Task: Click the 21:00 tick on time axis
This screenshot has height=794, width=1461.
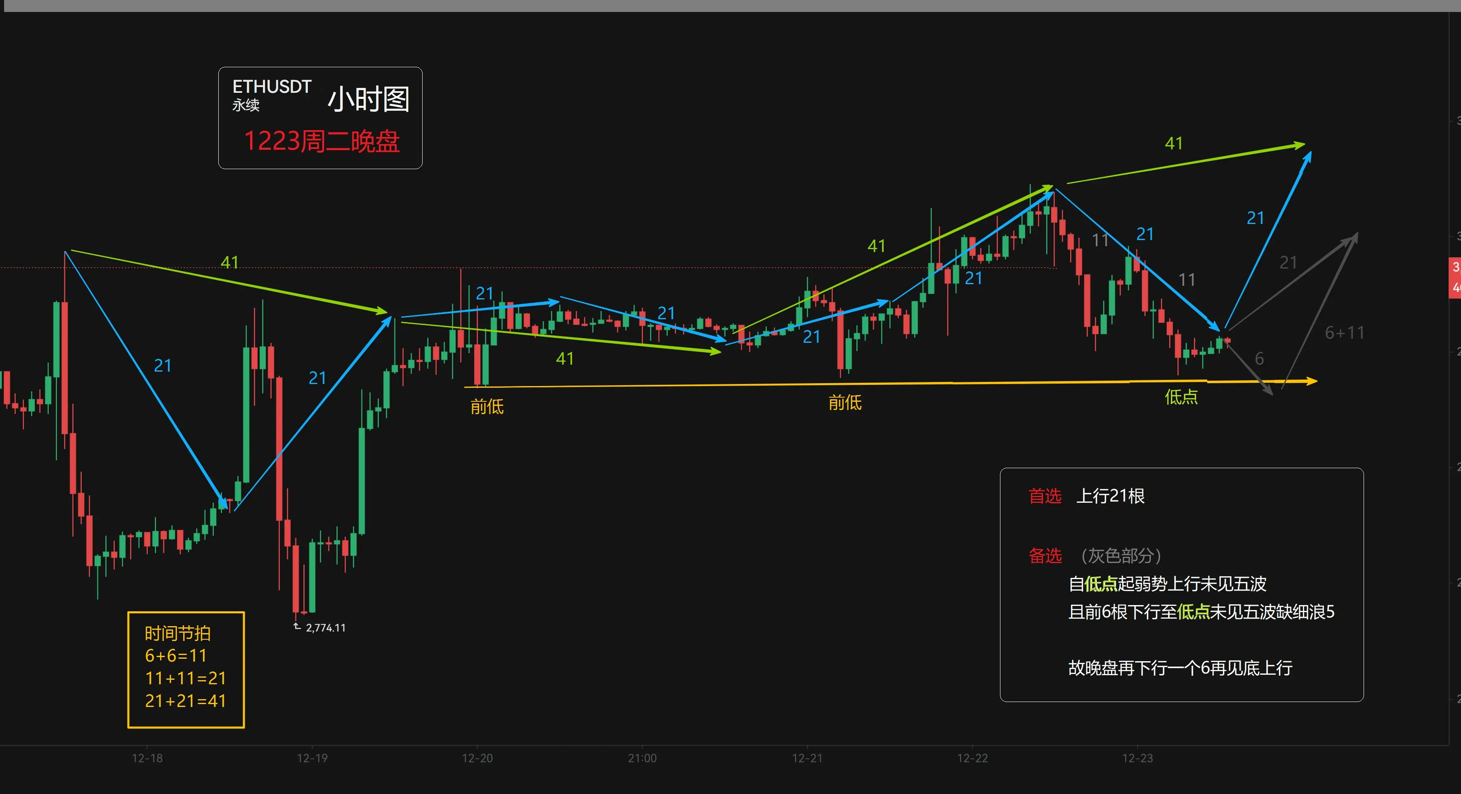Action: click(642, 758)
